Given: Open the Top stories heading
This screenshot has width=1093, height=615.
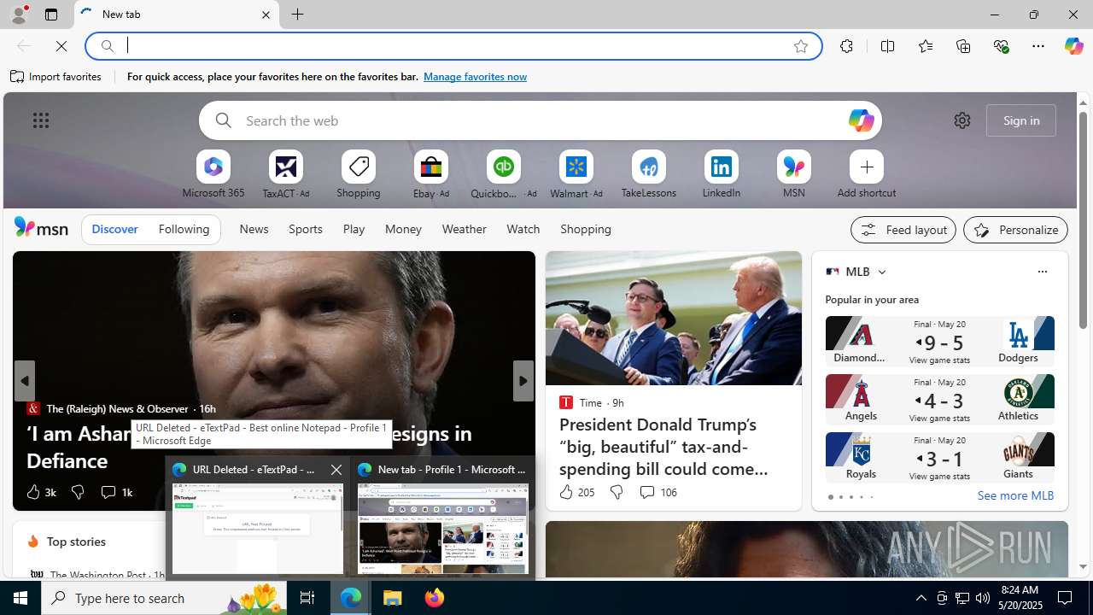Looking at the screenshot, I should tap(76, 542).
